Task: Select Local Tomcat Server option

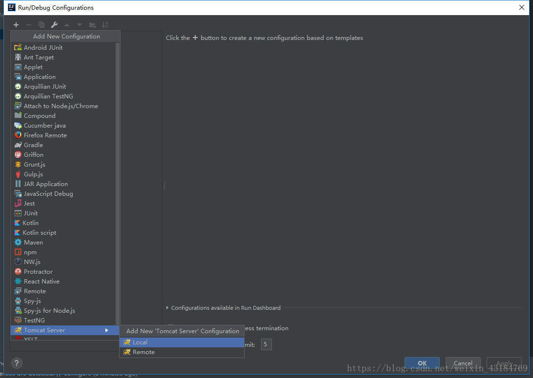Action: pos(182,342)
